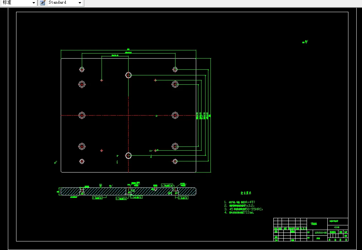Select note line 1 with 4×45
362x250 pixels.
coord(239,202)
